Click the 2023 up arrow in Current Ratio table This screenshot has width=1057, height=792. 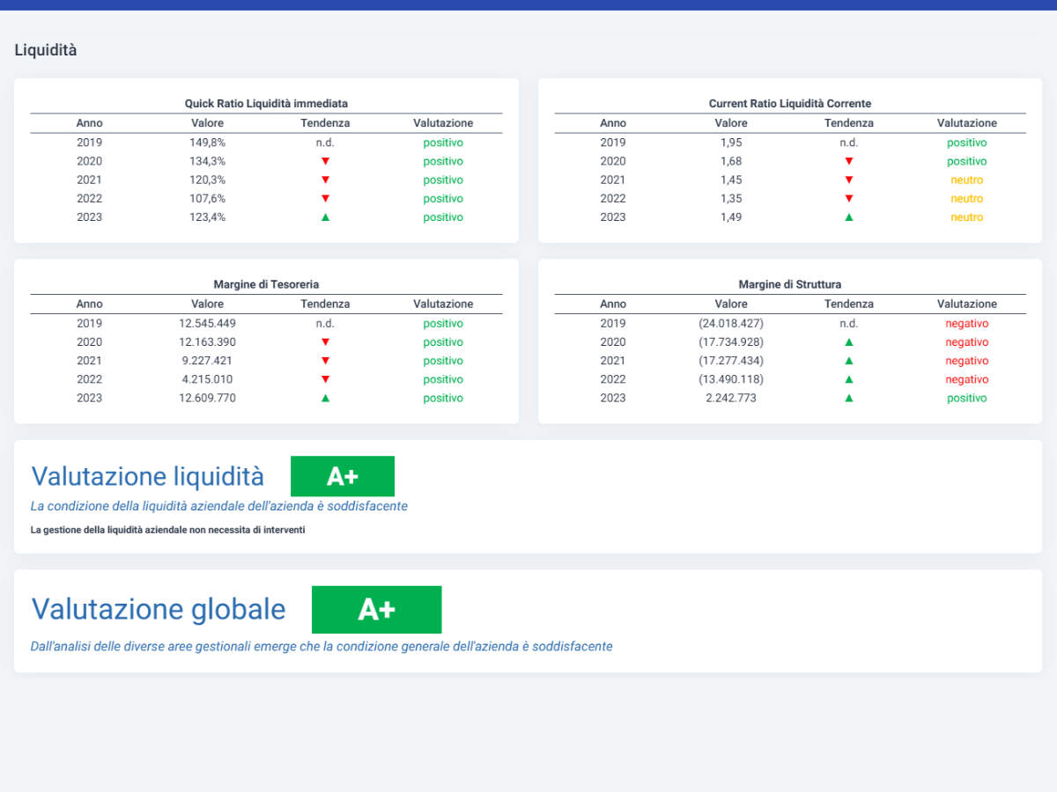point(849,217)
